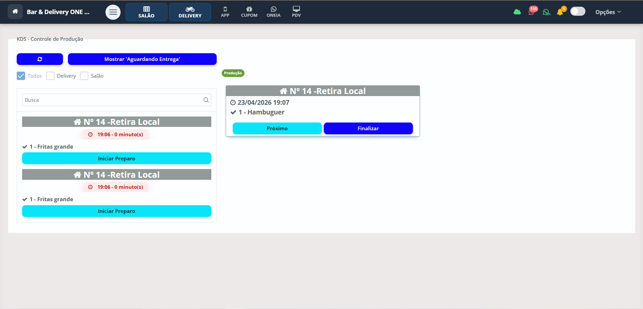643x309 pixels.
Task: Click the green cloud sync icon
Action: [x=517, y=12]
